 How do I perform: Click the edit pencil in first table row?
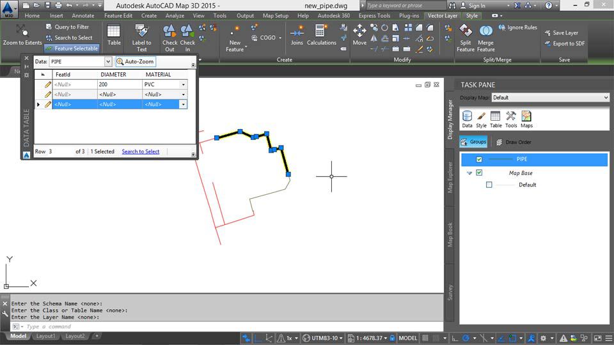[x=48, y=84]
